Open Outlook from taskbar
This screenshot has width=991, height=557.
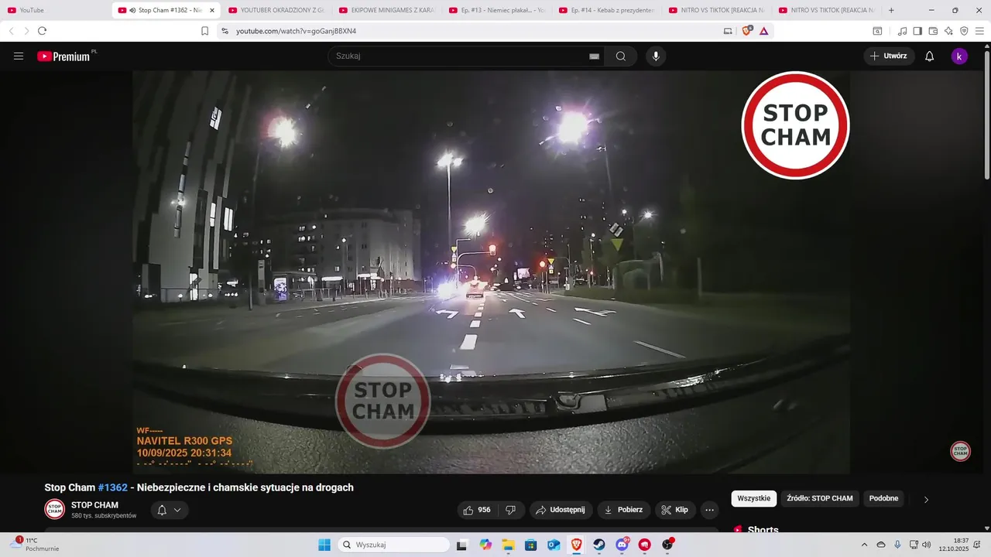[x=554, y=545]
